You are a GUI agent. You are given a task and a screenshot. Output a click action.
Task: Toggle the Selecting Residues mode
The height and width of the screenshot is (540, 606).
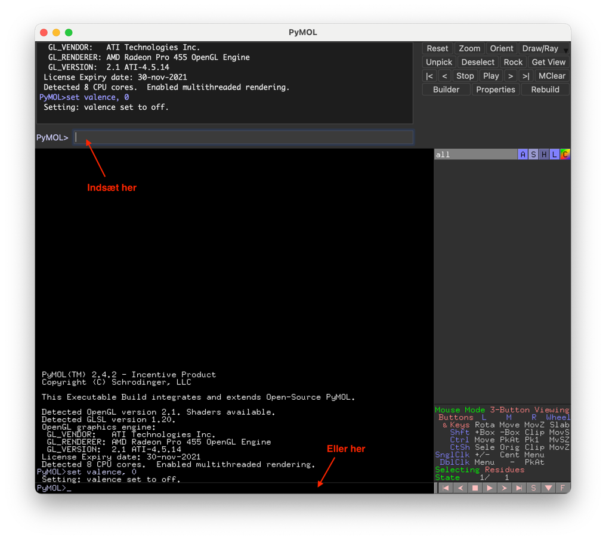point(480,470)
